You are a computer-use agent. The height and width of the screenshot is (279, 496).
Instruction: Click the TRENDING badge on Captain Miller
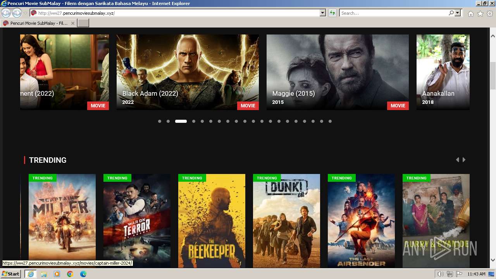(x=43, y=178)
